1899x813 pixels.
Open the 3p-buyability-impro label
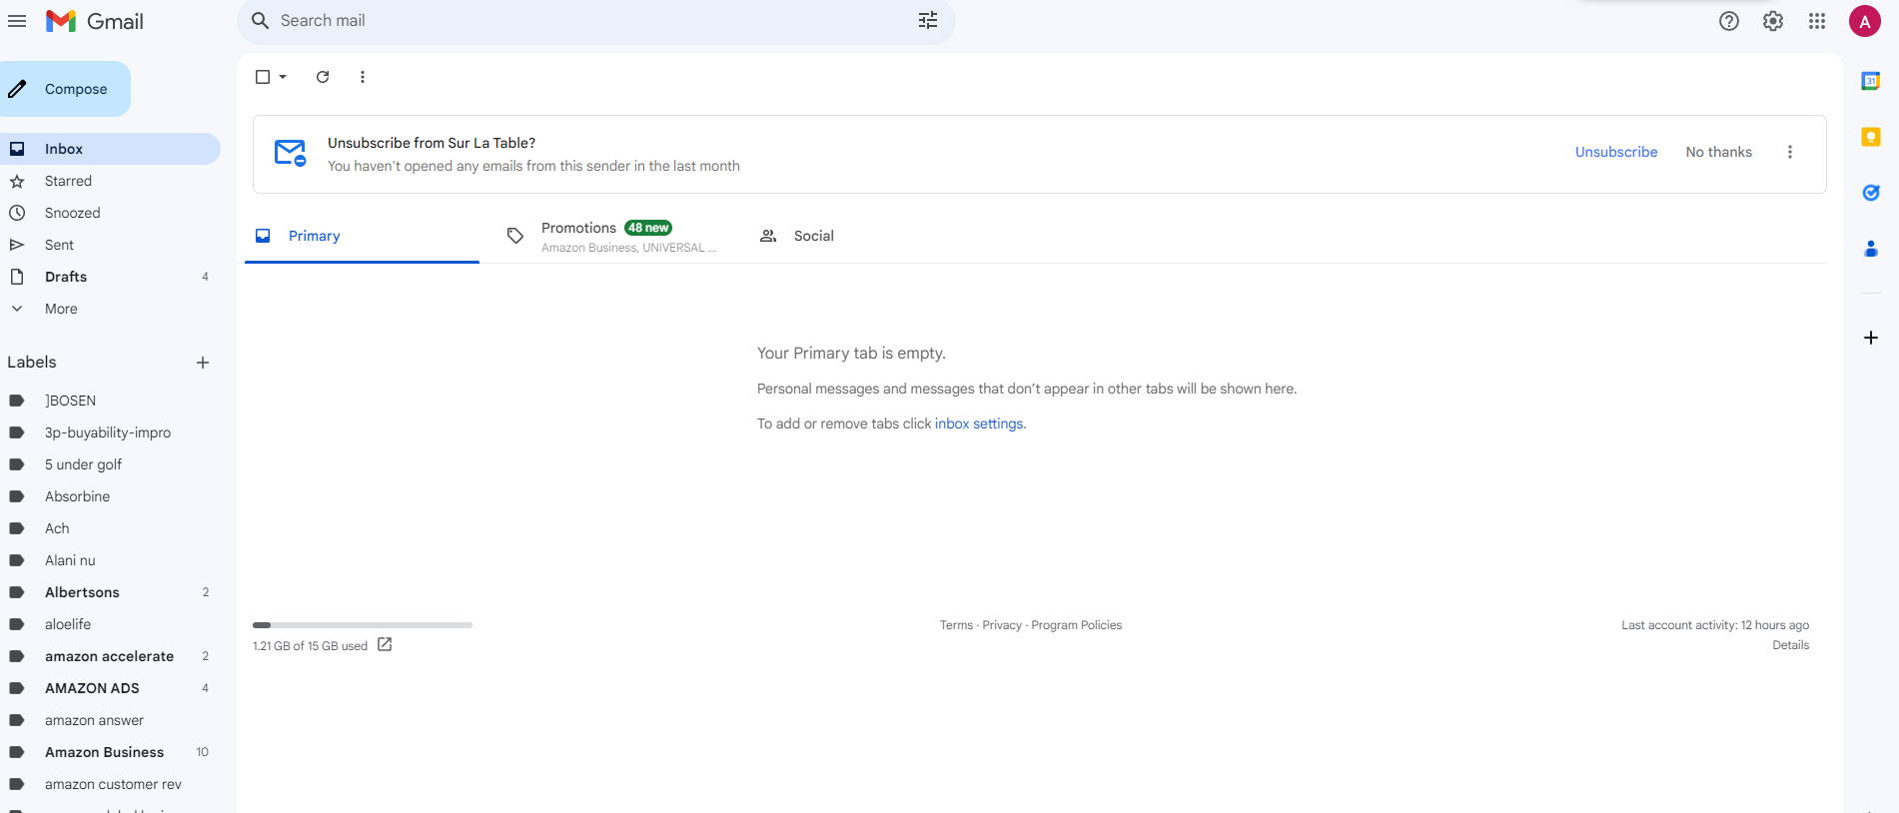click(110, 432)
